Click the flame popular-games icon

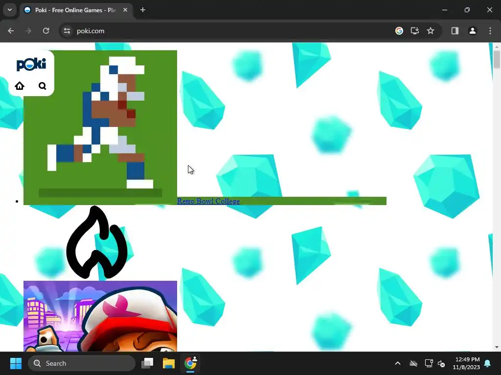(x=97, y=242)
